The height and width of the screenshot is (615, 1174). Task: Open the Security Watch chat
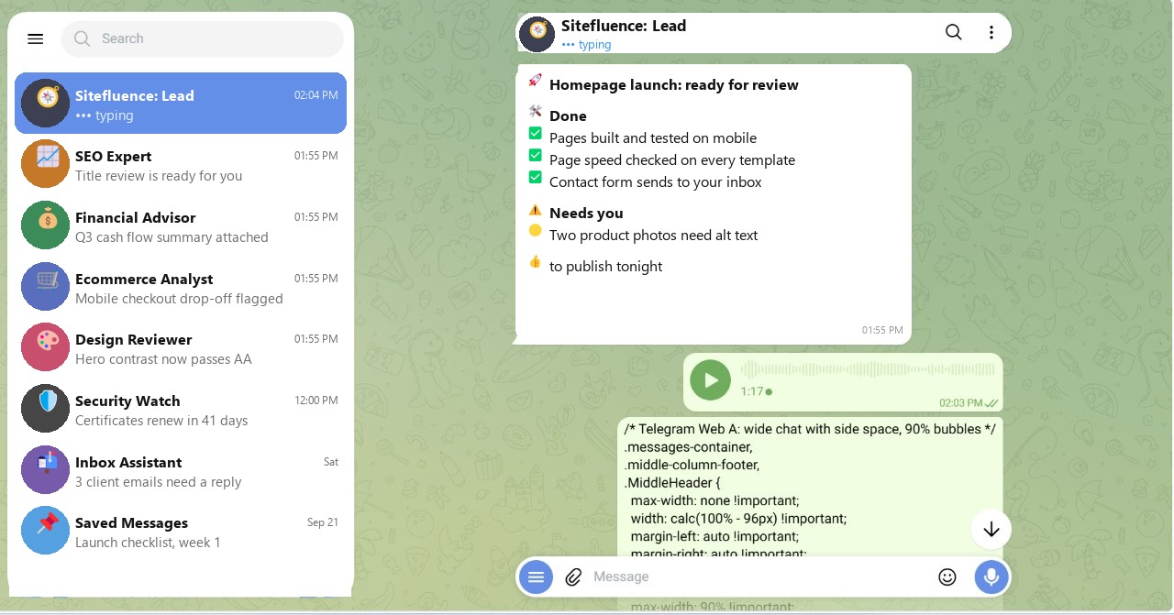coord(181,409)
